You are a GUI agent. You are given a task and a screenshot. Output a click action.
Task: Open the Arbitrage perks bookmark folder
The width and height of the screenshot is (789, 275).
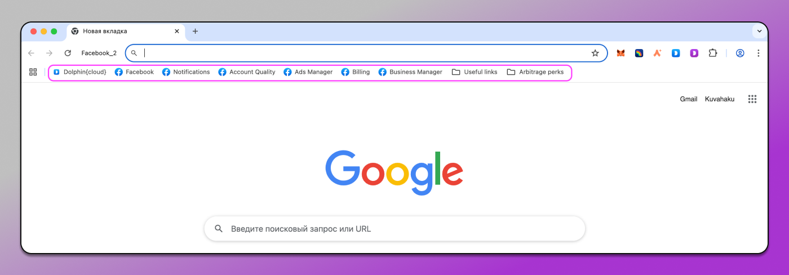click(535, 72)
